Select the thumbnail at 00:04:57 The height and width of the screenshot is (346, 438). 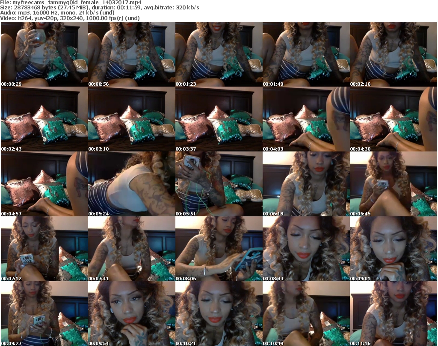44,184
